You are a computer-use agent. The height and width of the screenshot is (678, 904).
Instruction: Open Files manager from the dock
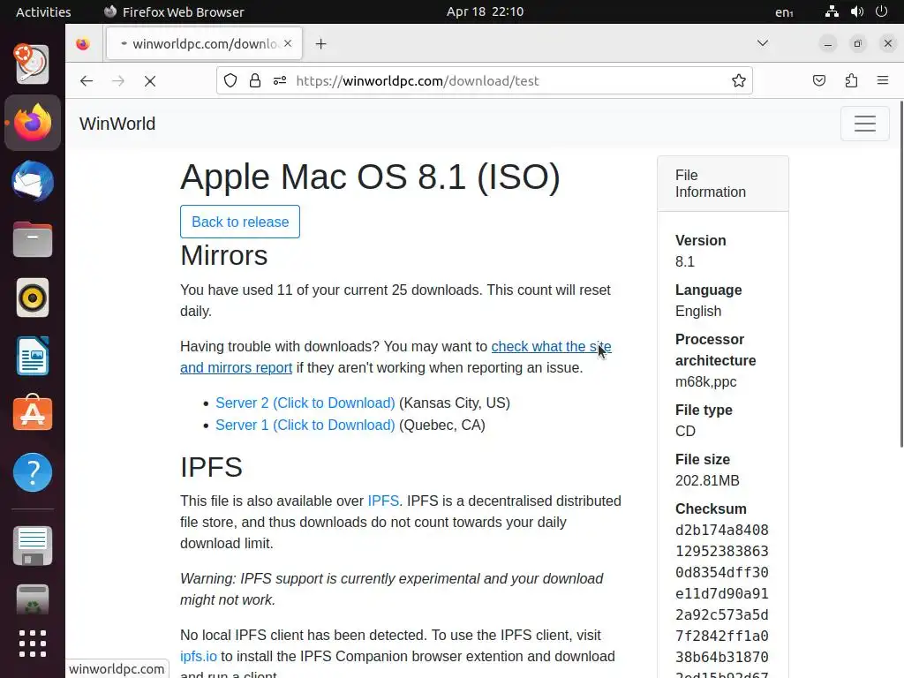point(33,239)
